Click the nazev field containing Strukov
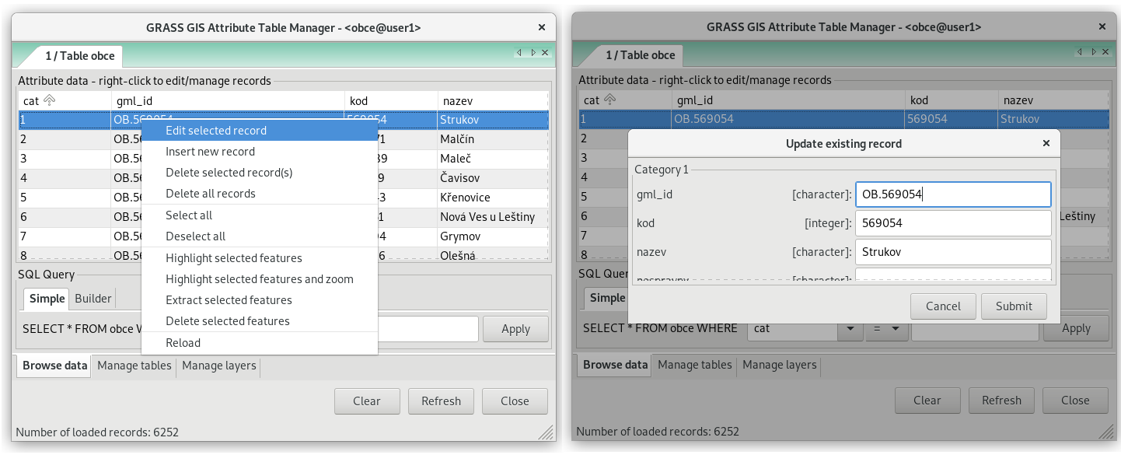Viewport: 1121px width, 462px height. 953,252
